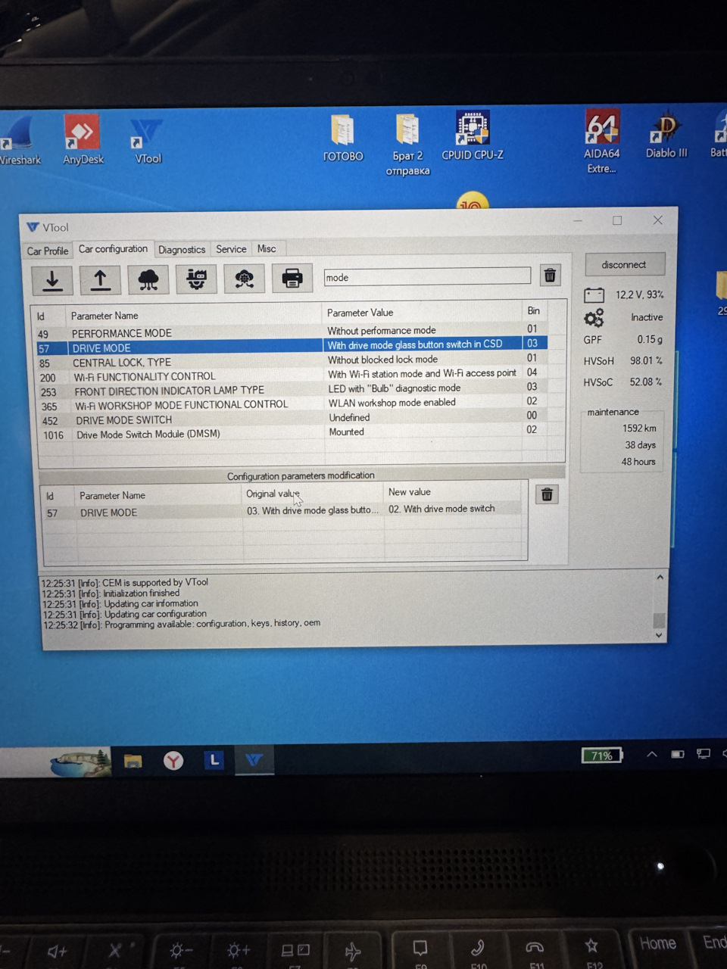Viewport: 727px width, 969px height.
Task: Open the AIDA64 Extreme desktop shortcut
Action: click(602, 142)
